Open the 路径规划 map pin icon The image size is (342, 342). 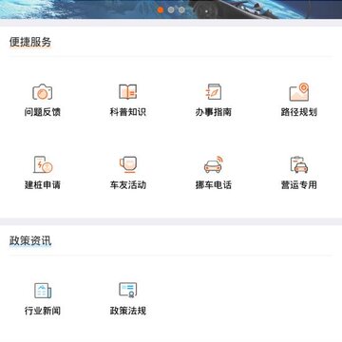[299, 92]
